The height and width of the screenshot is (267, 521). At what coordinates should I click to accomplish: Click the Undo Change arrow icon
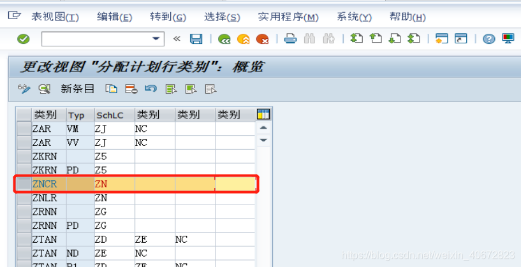(151, 89)
